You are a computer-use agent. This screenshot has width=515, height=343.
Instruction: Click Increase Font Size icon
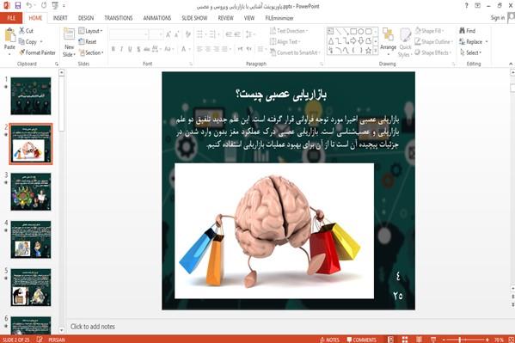pyautogui.click(x=169, y=34)
